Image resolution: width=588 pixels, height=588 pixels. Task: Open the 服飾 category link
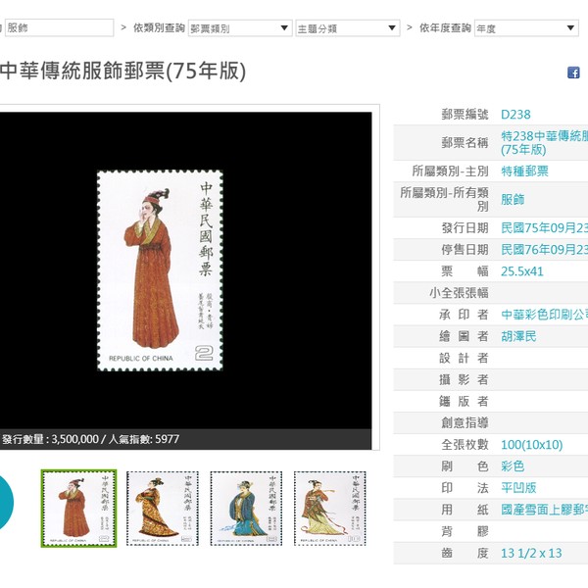coord(513,200)
